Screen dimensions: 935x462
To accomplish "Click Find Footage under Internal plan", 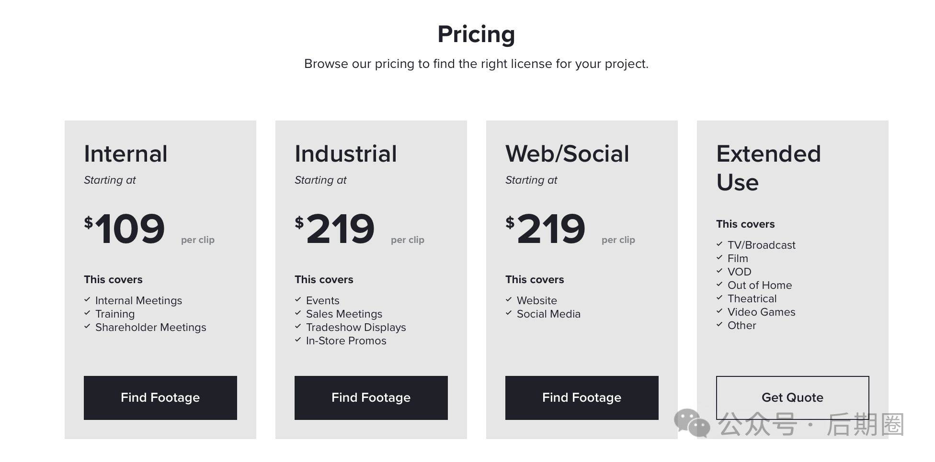I will (x=160, y=397).
